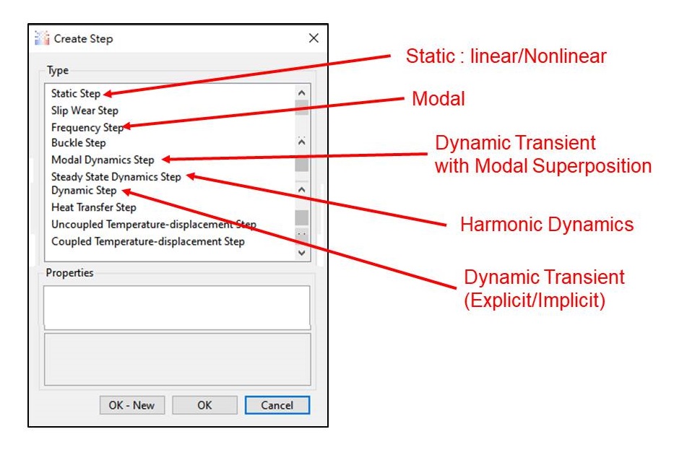This screenshot has height=463, width=674.
Task: Click Cancel to dismiss the dialog
Action: 277,405
